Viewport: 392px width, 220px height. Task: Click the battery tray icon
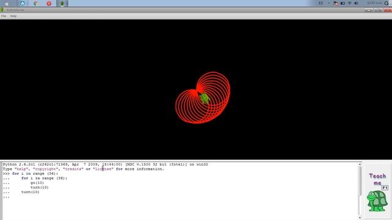pos(343,3)
